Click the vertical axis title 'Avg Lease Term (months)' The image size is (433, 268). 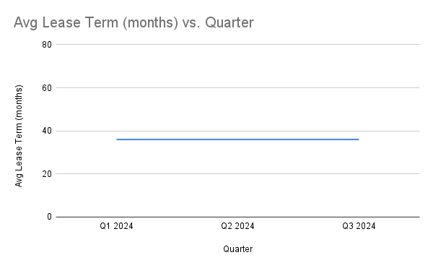coord(19,136)
